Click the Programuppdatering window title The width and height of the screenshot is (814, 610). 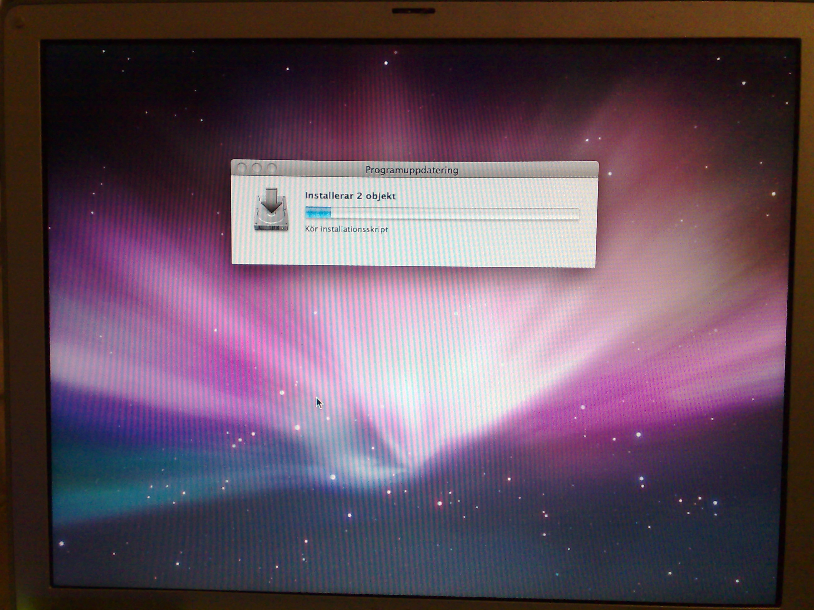point(412,170)
